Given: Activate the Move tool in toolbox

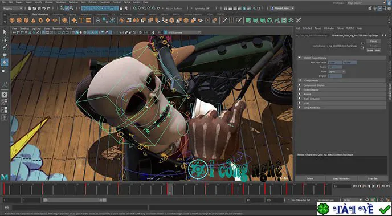Looking at the screenshot, I should click(x=5, y=55).
